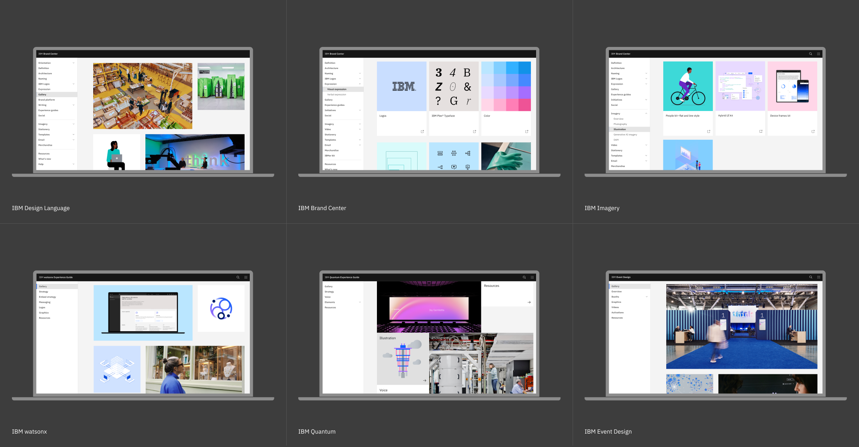Select Verbal expression in Brand Center sidebar
This screenshot has height=447, width=859.
(x=337, y=95)
